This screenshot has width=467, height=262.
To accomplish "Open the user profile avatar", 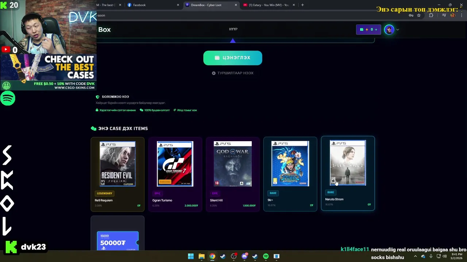I will click(389, 29).
